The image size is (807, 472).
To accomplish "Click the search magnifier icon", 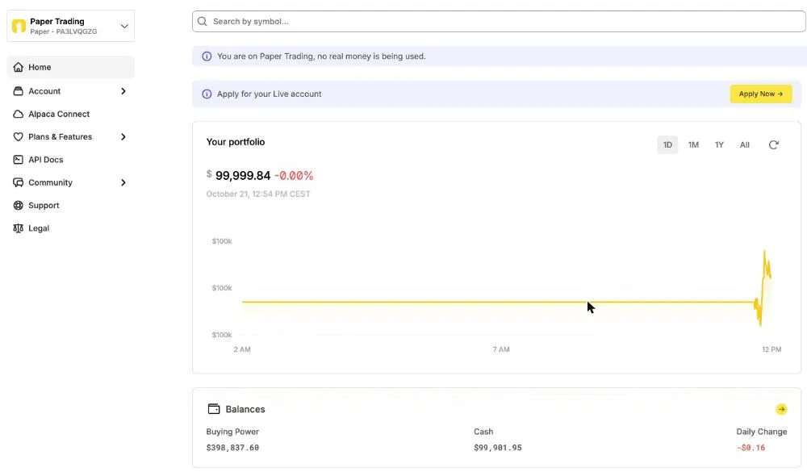I will click(203, 21).
